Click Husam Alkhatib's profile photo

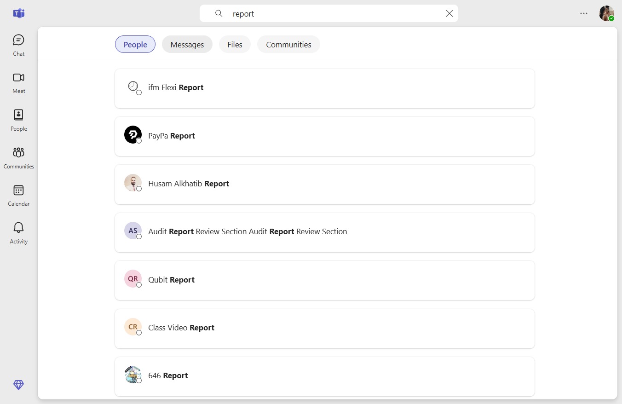pyautogui.click(x=133, y=183)
